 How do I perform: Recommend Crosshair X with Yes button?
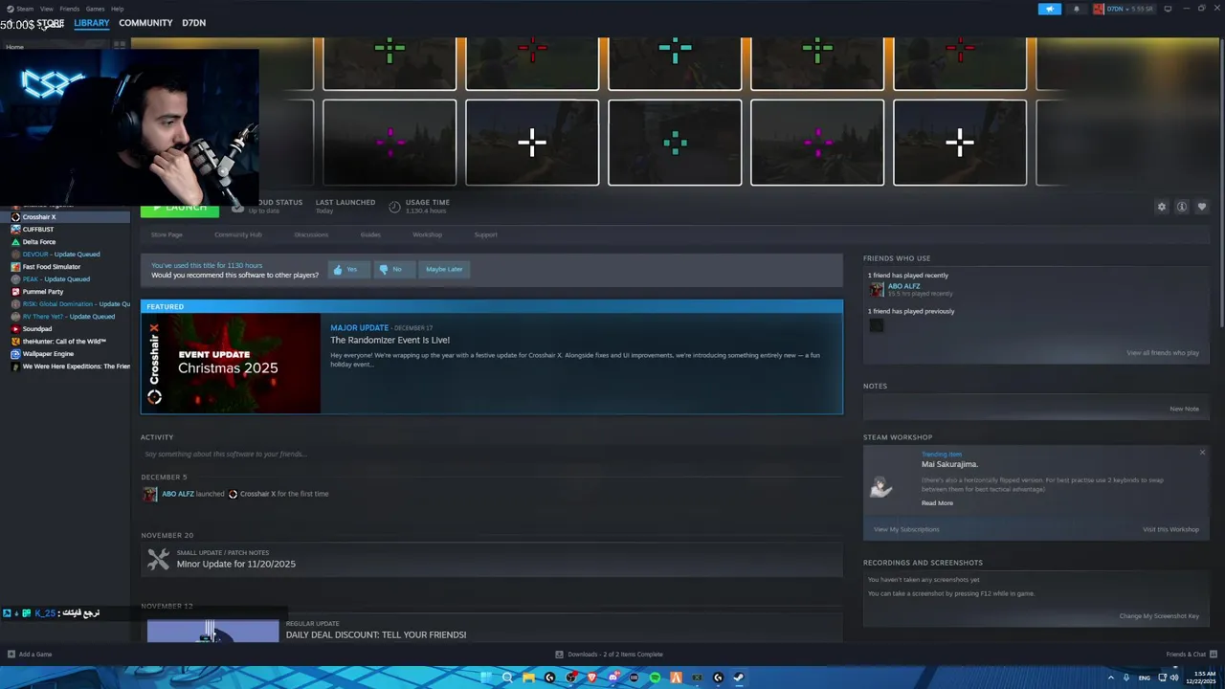pos(348,270)
